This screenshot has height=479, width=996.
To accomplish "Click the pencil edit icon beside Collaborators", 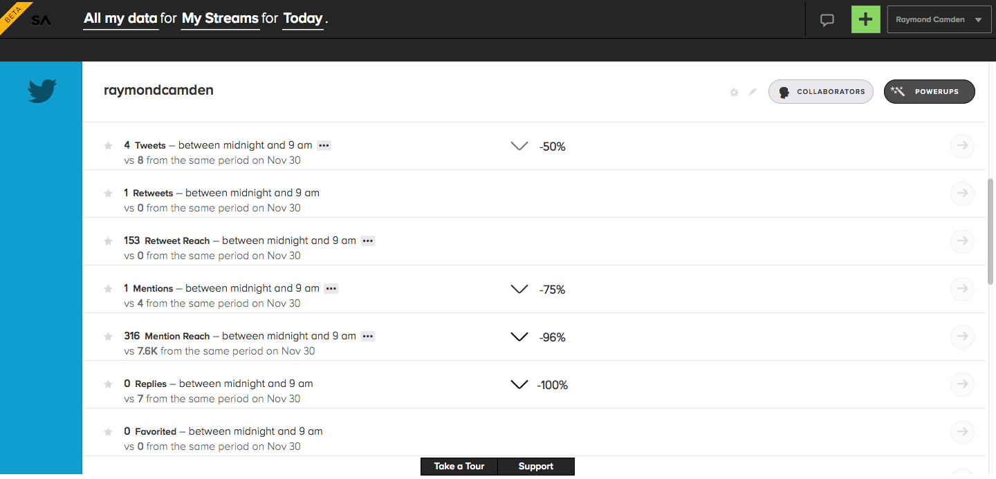I will click(x=753, y=92).
